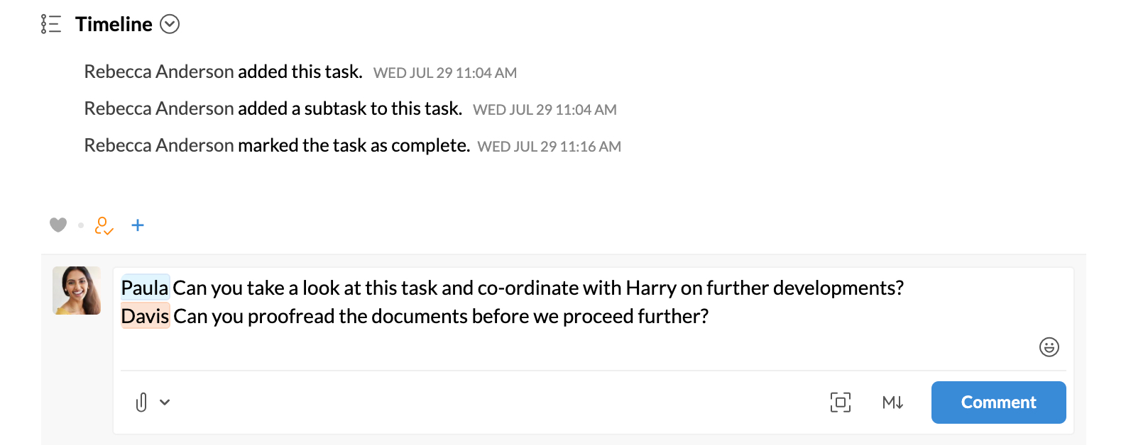
Task: Click Rebecca Anderson in 'added this task' entry
Action: point(159,72)
